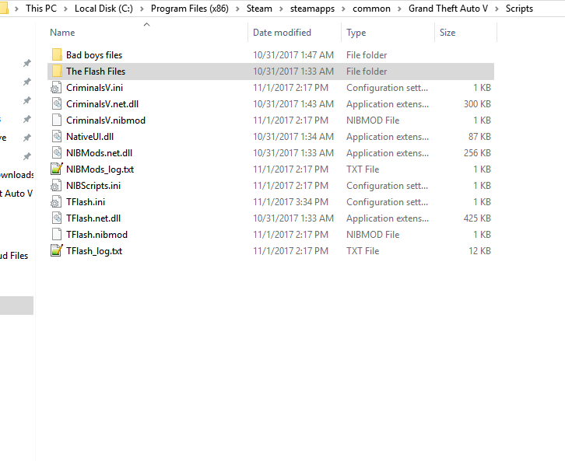Select the NIBMods_log.txt notepad icon
This screenshot has height=461, width=565.
tap(57, 169)
